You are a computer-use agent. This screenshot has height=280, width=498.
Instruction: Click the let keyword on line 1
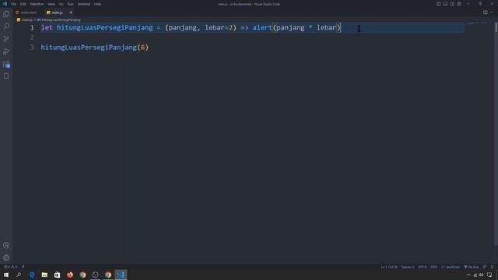pos(47,28)
